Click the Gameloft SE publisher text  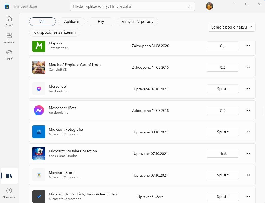click(x=58, y=70)
